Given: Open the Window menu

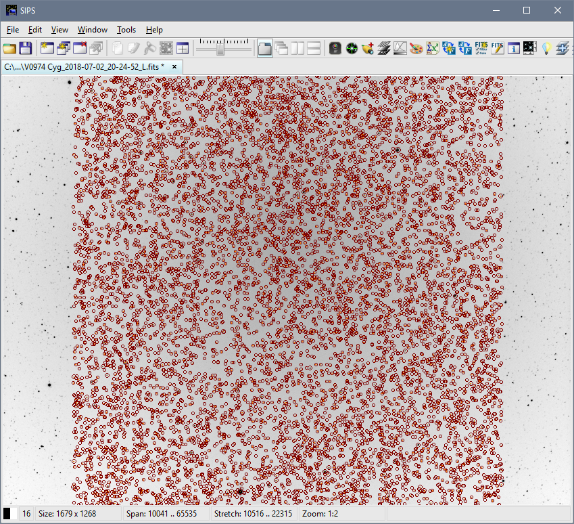Looking at the screenshot, I should pyautogui.click(x=92, y=30).
